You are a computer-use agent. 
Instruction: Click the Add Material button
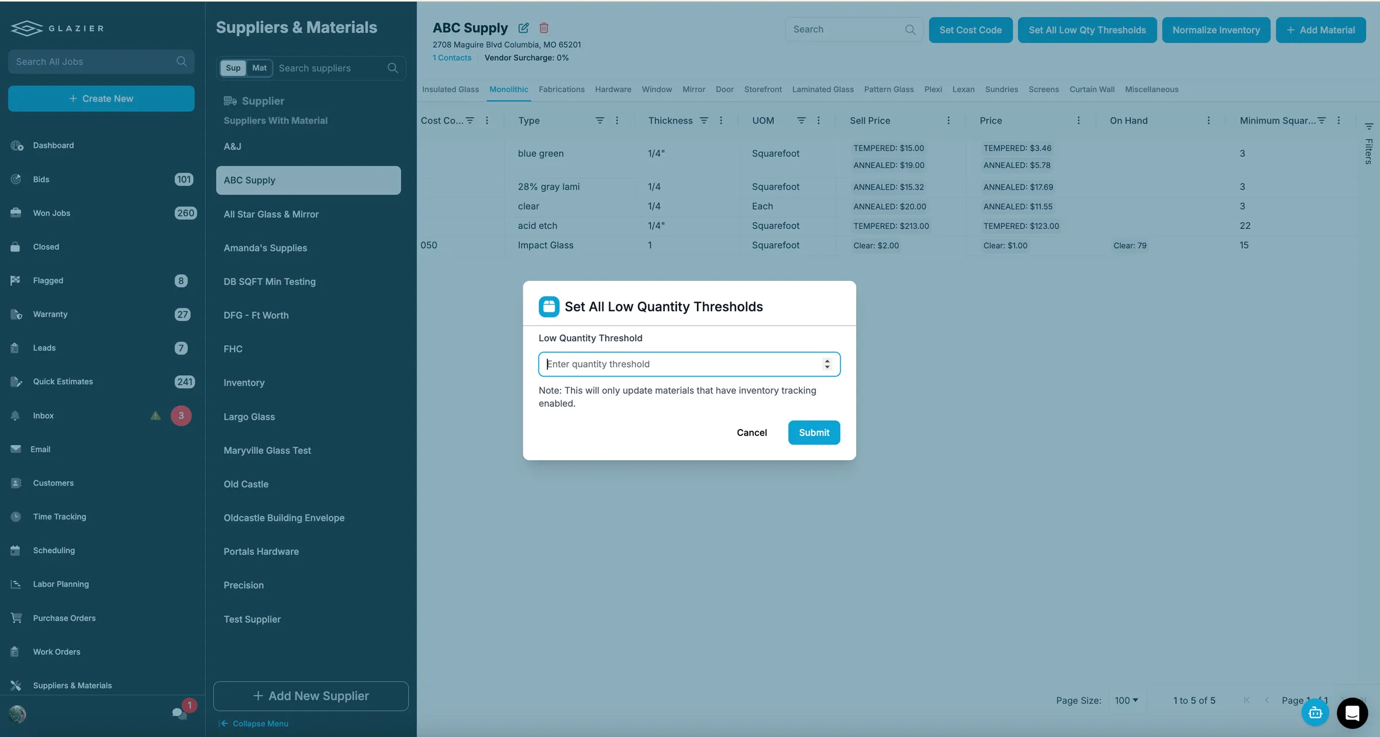tap(1321, 30)
